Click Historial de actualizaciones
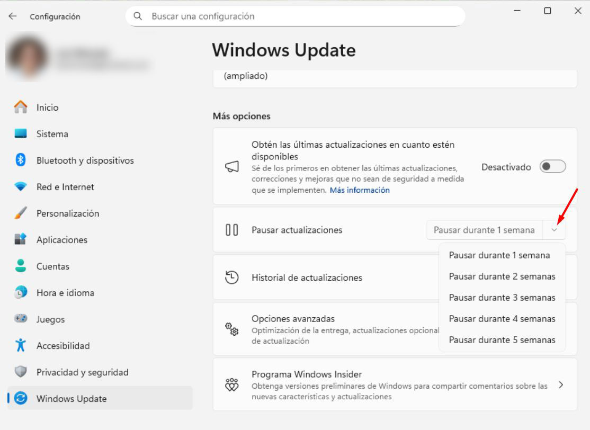590x430 pixels. pyautogui.click(x=307, y=277)
